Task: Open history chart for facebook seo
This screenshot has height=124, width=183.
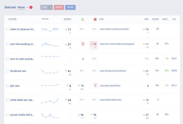Action: coord(50,72)
